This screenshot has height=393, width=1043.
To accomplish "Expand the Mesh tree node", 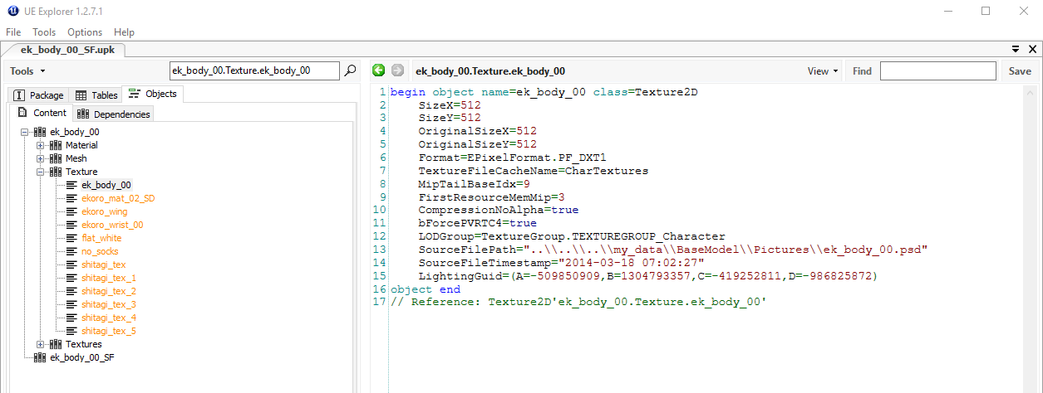I will point(40,158).
